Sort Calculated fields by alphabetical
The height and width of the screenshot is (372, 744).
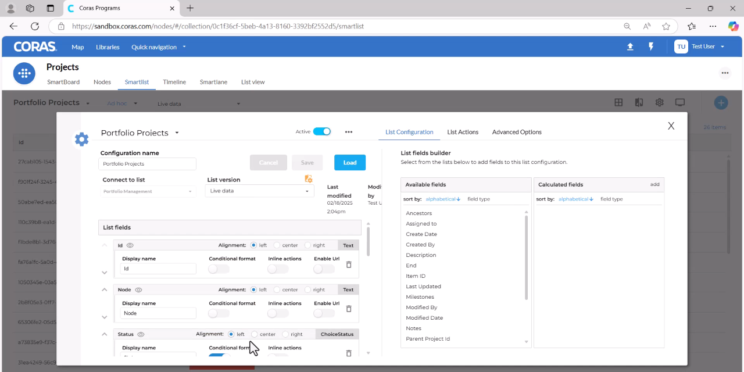pyautogui.click(x=576, y=199)
